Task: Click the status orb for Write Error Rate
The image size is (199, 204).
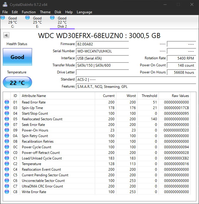Action: click(7, 192)
